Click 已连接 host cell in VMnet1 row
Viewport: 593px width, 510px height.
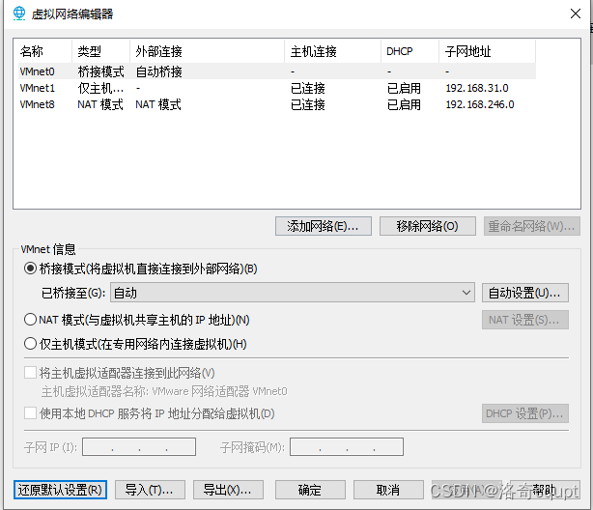point(307,88)
